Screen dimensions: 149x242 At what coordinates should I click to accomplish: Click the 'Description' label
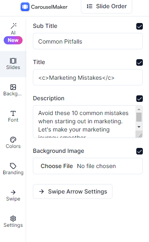tap(48, 98)
